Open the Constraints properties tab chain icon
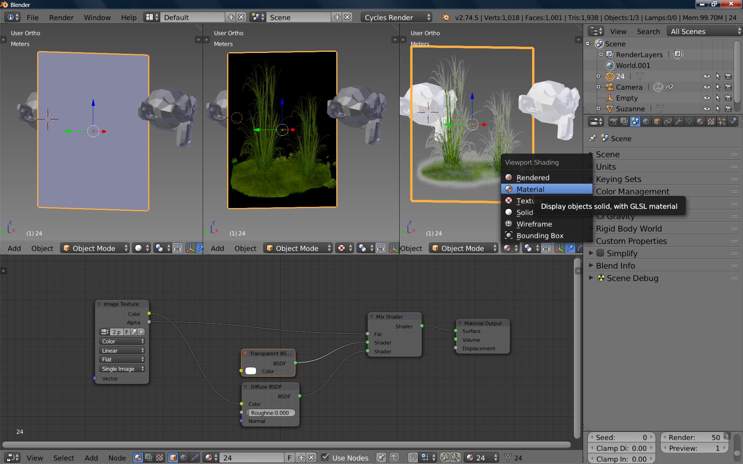The height and width of the screenshot is (464, 743). pyautogui.click(x=668, y=122)
